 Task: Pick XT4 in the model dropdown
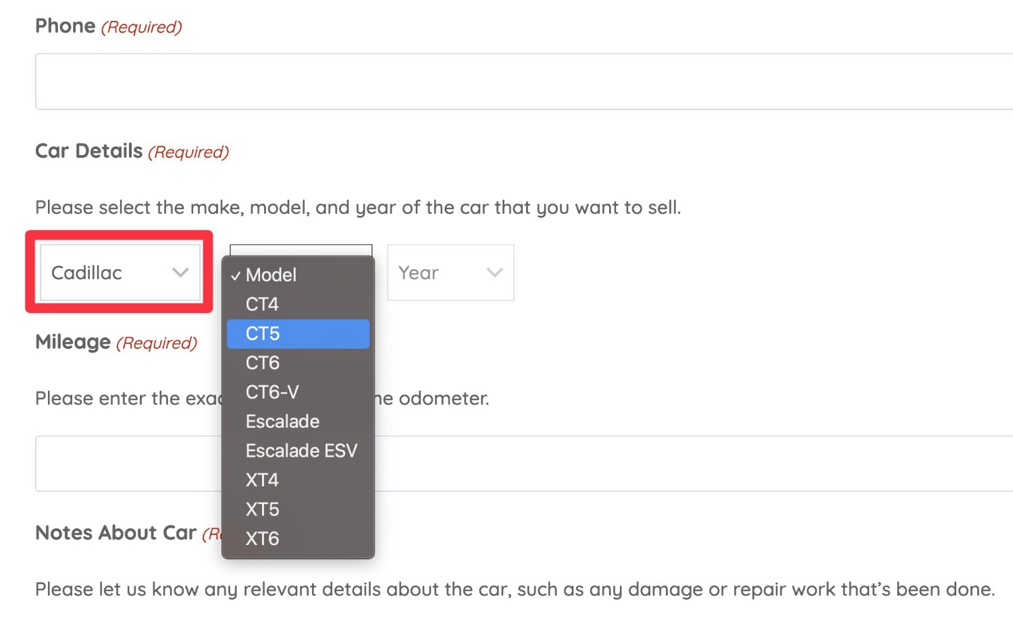coord(298,480)
